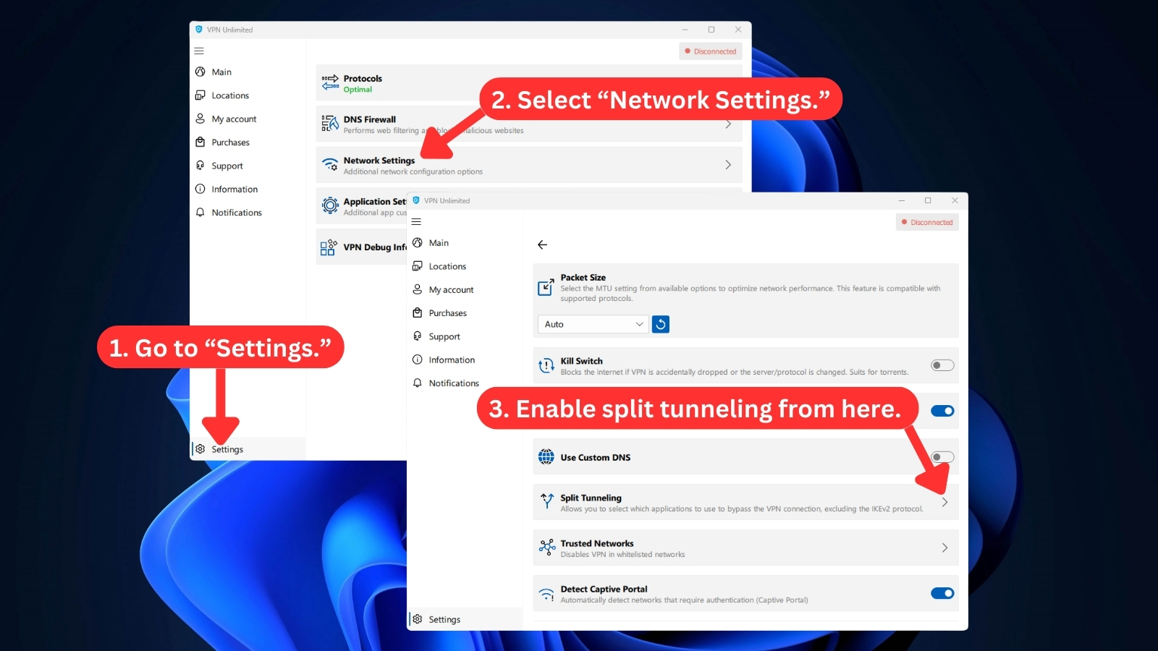Click the Application Settings gear icon
The image size is (1158, 651).
coord(330,205)
